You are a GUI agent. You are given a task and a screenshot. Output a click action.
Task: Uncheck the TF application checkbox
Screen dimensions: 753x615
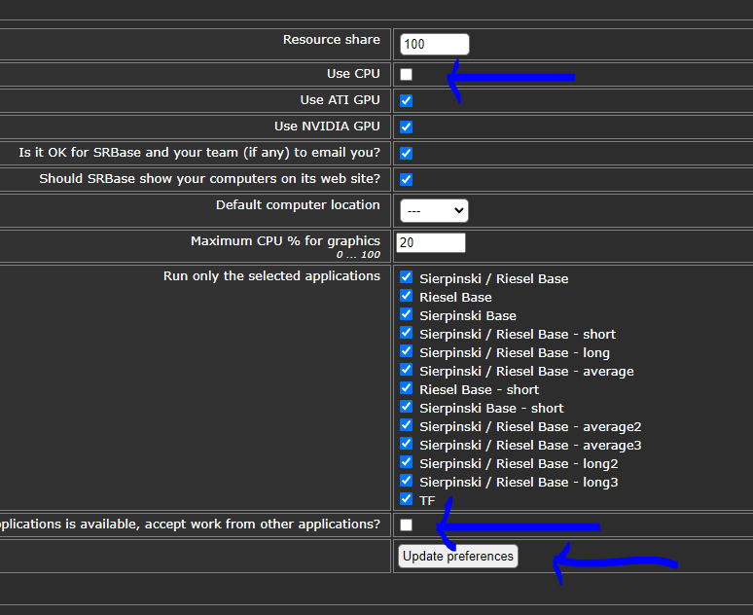pyautogui.click(x=406, y=499)
